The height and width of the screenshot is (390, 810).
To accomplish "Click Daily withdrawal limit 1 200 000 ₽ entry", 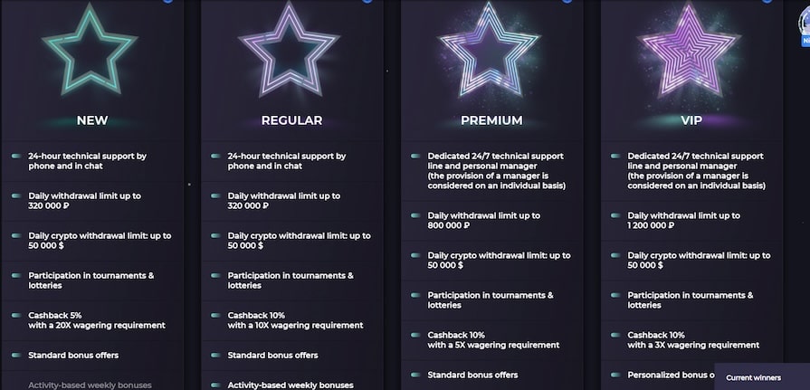I will tap(684, 221).
